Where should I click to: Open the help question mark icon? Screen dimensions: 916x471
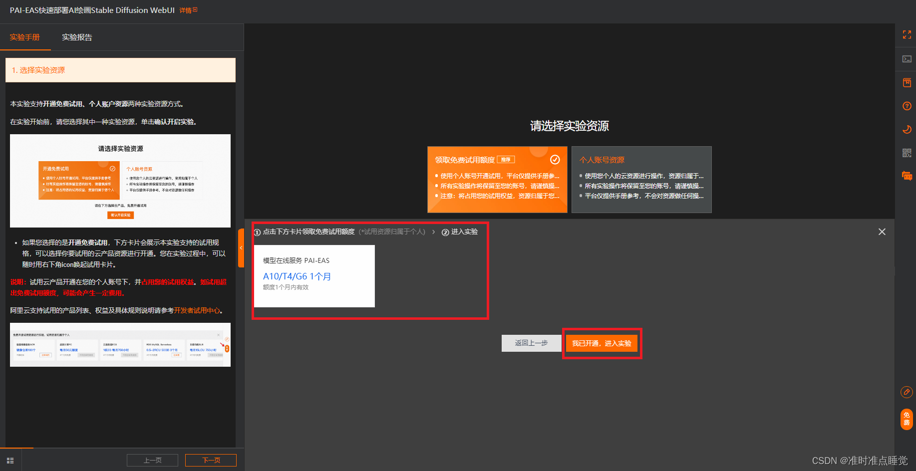click(x=907, y=106)
